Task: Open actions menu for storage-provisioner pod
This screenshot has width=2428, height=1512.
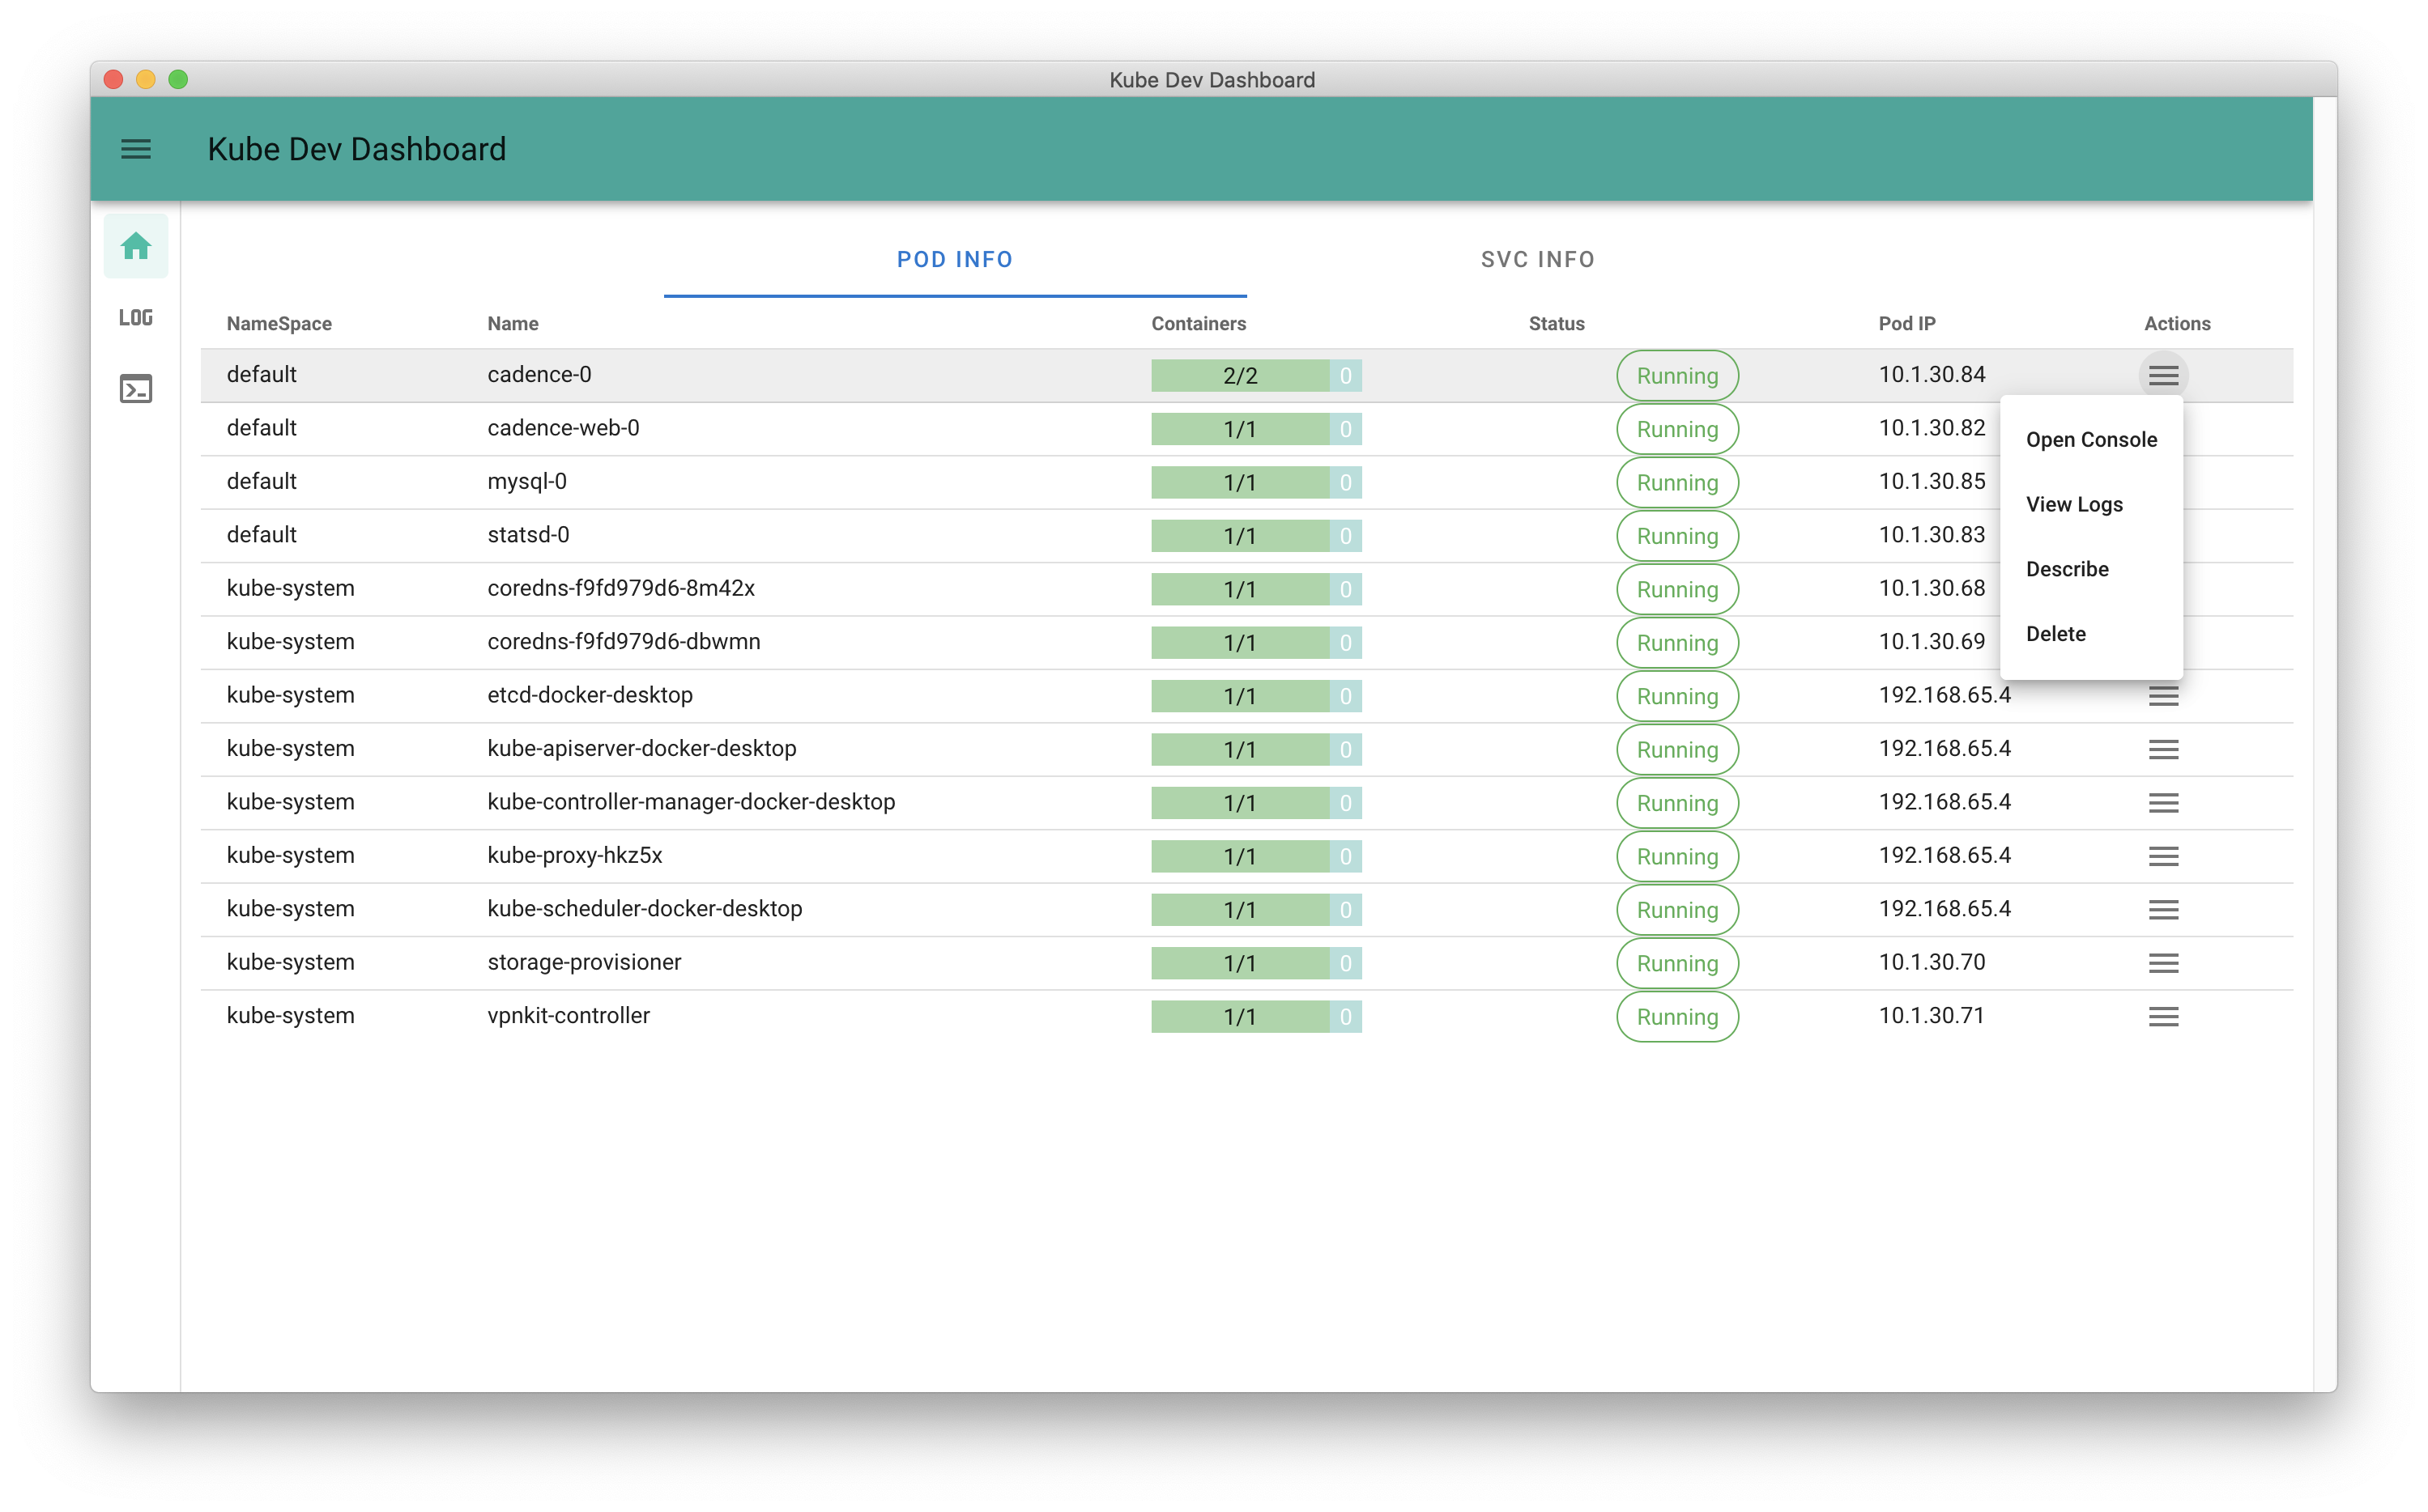Action: pos(2163,963)
